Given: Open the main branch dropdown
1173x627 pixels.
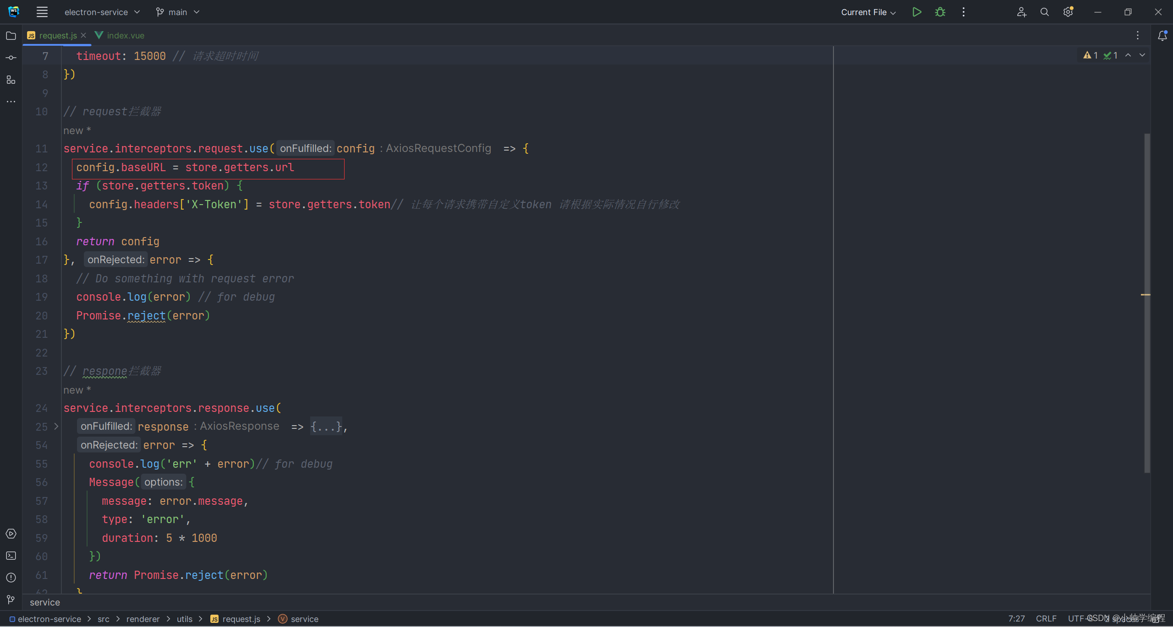Looking at the screenshot, I should click(x=178, y=12).
